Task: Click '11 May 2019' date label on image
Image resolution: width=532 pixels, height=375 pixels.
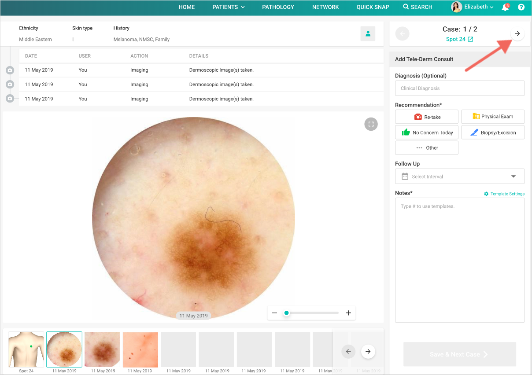Action: 193,316
